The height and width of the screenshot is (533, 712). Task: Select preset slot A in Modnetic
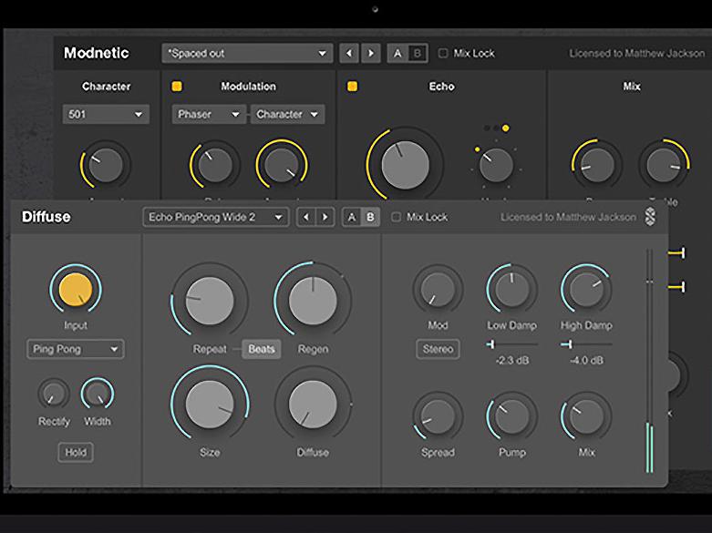(397, 53)
